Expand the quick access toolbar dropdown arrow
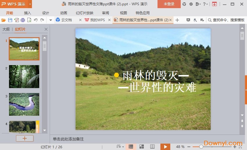This screenshot has width=247, height=150. point(51,20)
